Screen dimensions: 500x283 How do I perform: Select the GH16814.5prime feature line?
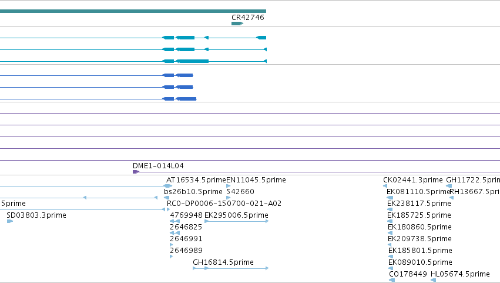pyautogui.click(x=230, y=268)
